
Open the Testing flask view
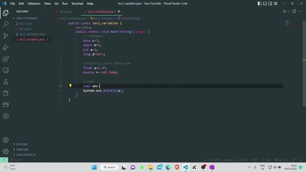click(x=6, y=82)
